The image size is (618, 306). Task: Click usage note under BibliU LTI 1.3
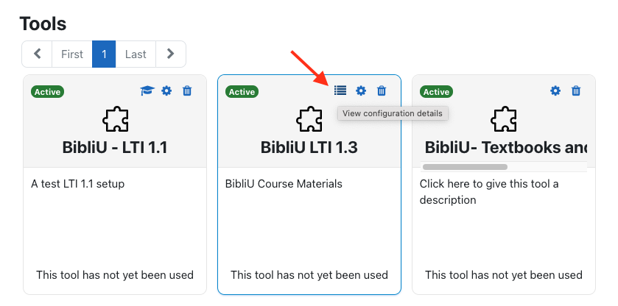point(309,274)
